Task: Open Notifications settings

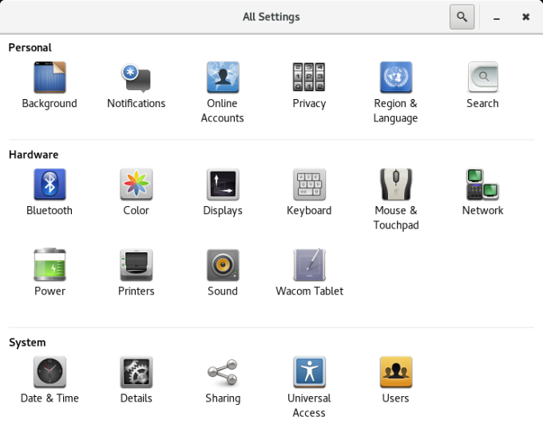Action: coord(136,78)
